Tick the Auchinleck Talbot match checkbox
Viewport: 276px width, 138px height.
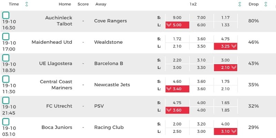[x=6, y=15]
